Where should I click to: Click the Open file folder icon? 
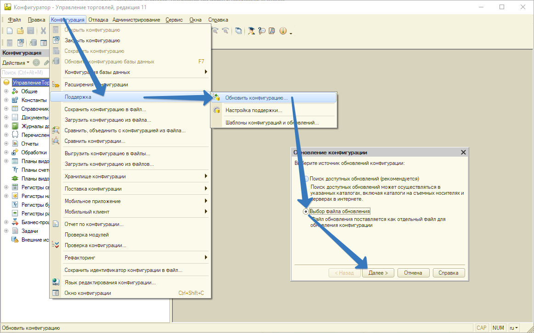point(20,31)
